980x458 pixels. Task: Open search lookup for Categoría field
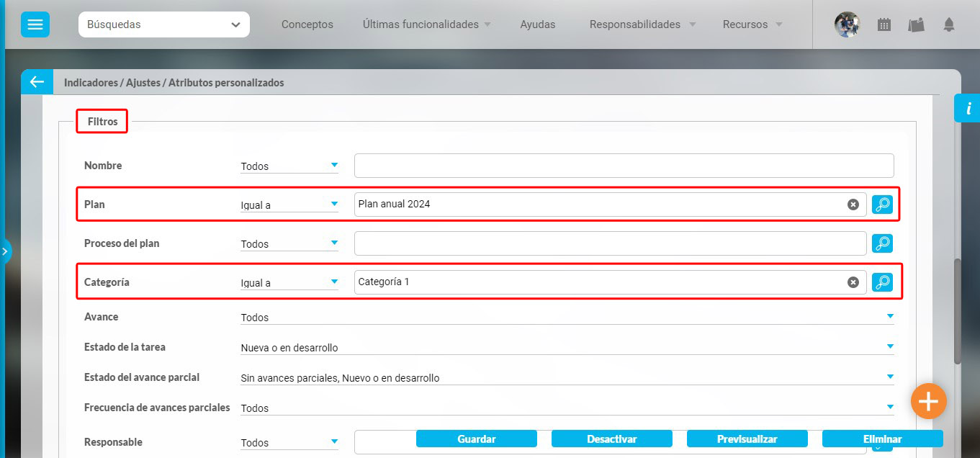(882, 282)
